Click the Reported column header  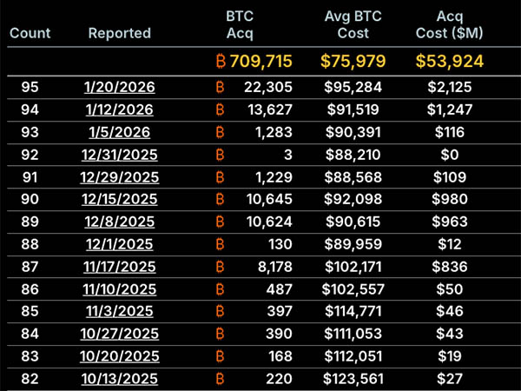(x=119, y=33)
